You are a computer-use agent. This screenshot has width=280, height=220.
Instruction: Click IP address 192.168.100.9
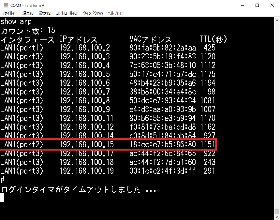tap(85, 109)
